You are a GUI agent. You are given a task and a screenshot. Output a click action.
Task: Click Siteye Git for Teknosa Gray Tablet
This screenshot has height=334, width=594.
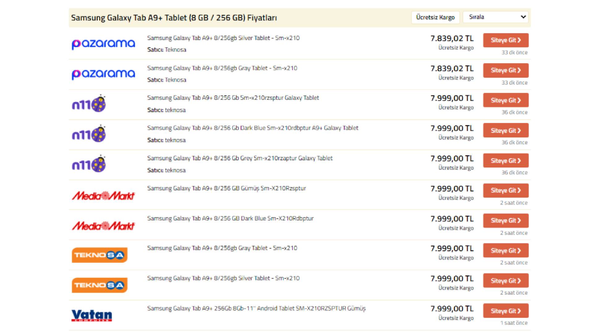506,250
